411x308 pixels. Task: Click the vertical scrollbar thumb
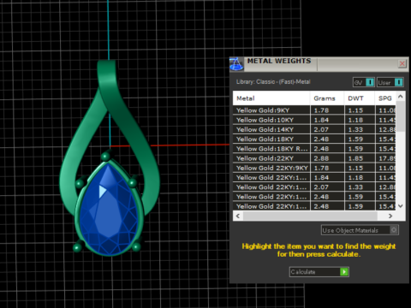click(x=401, y=116)
